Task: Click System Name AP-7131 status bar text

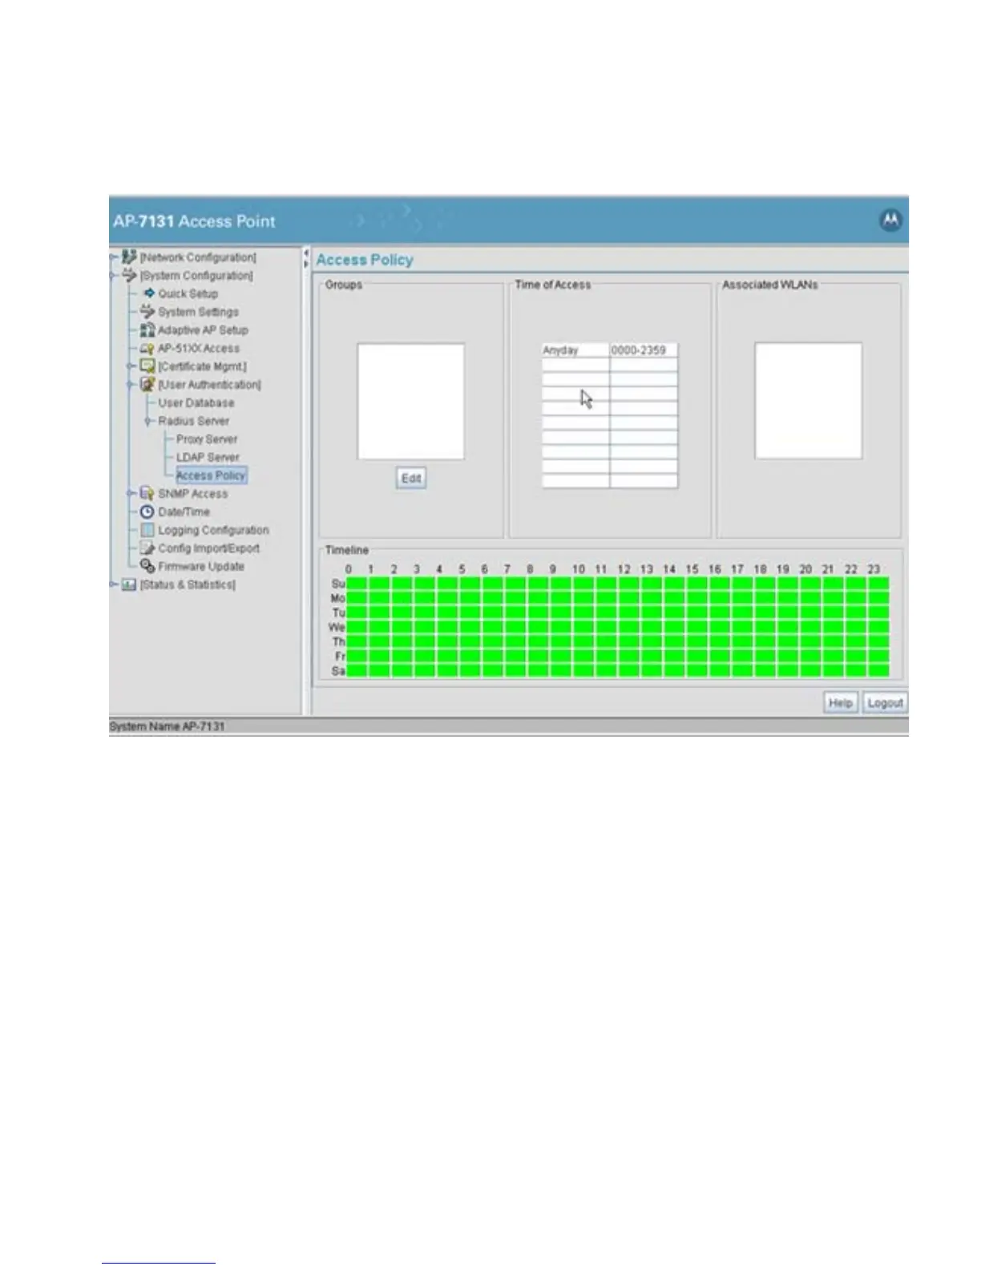Action: [x=168, y=726]
